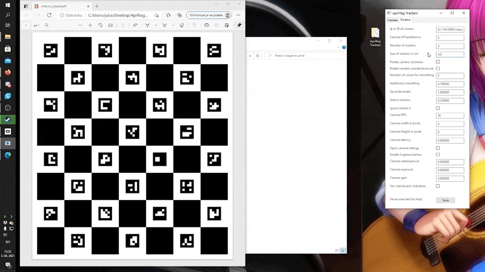Image resolution: width=485 pixels, height=272 pixels.
Task: Check Use chessboard calibration box
Action: click(x=438, y=186)
